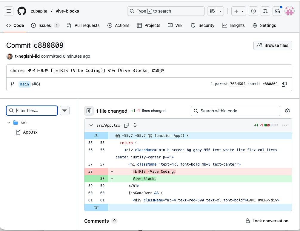Screen dimensions: 300x231
Task: Open the notifications inbox
Action: point(277,11)
